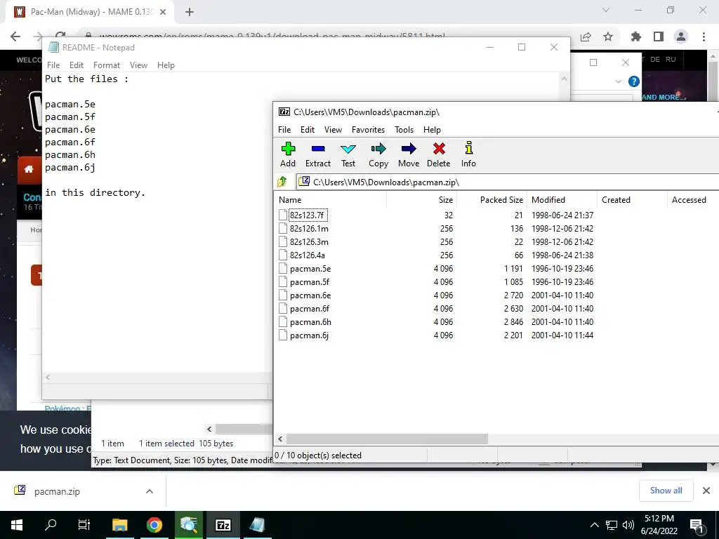719x539 pixels.
Task: Open the Windows Start menu
Action: point(17,525)
